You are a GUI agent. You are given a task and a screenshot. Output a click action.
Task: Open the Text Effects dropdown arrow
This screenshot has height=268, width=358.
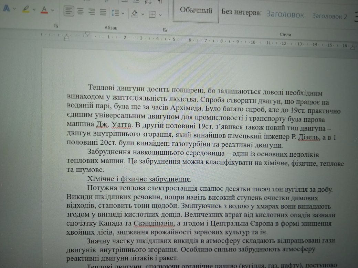[x=14, y=9]
